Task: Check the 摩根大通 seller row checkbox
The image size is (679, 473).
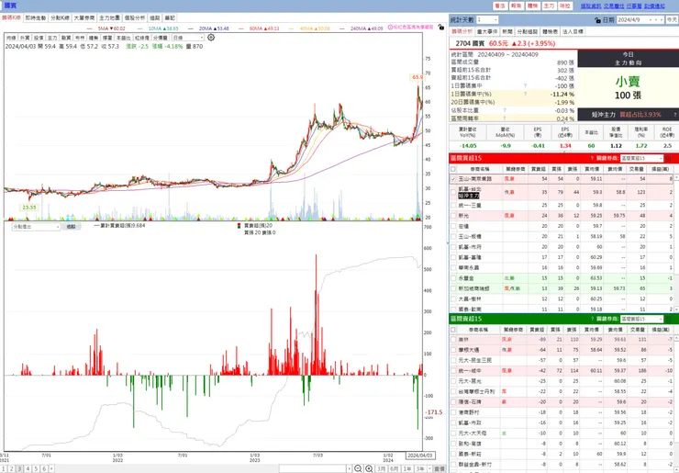Action: 453,350
